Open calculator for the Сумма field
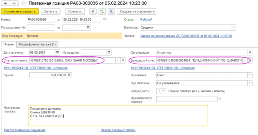The height and width of the screenshot is (135, 258). (70, 75)
